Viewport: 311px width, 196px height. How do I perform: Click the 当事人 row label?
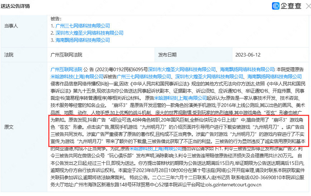coord(11,26)
